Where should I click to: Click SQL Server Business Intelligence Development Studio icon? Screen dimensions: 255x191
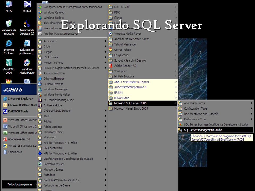(180, 125)
